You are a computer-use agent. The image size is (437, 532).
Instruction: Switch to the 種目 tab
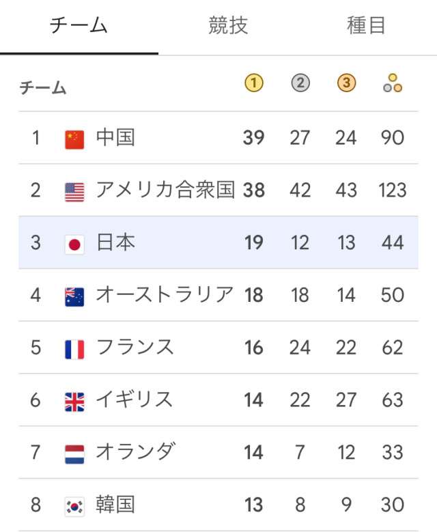tap(366, 26)
